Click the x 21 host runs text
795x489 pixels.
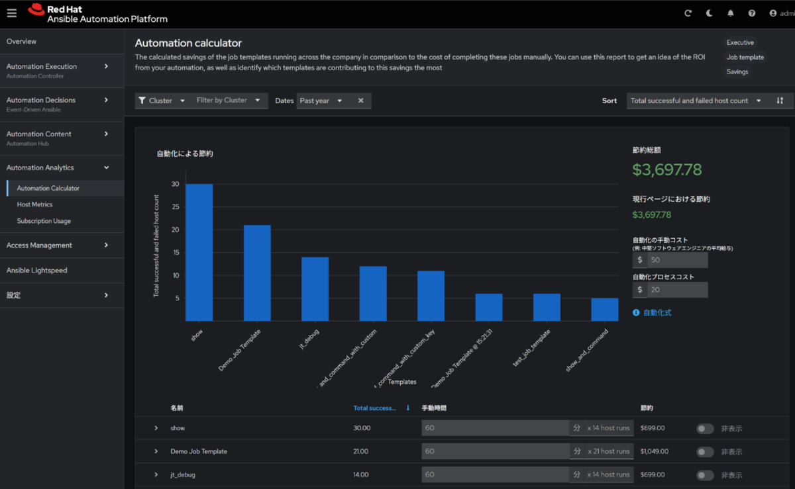pos(608,451)
